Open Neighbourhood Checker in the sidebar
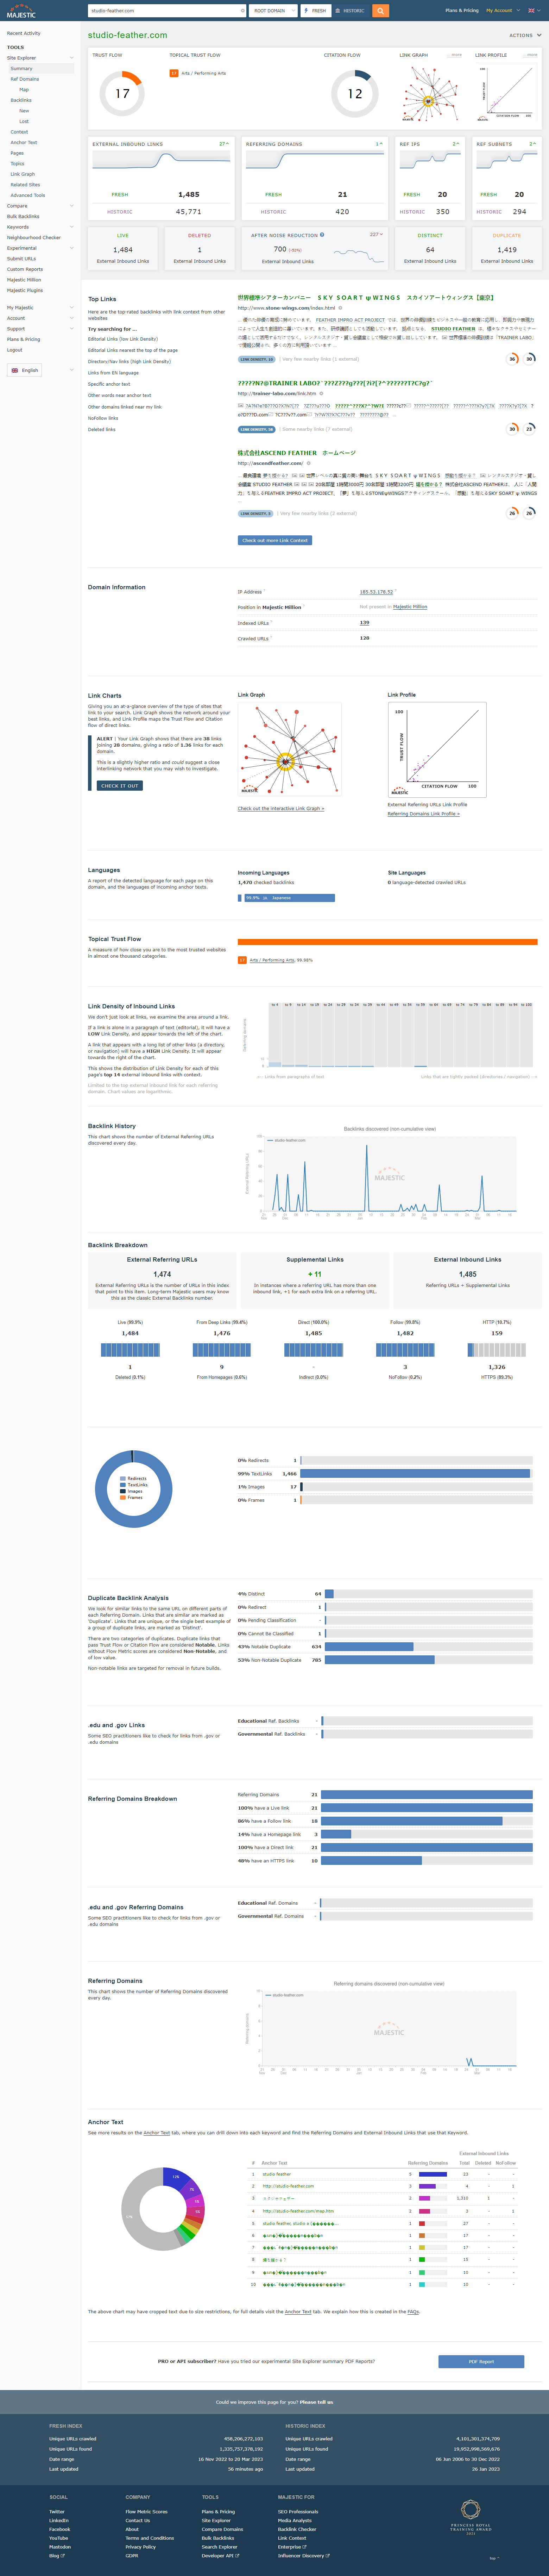Screen dimensions: 549x2576 pos(34,237)
